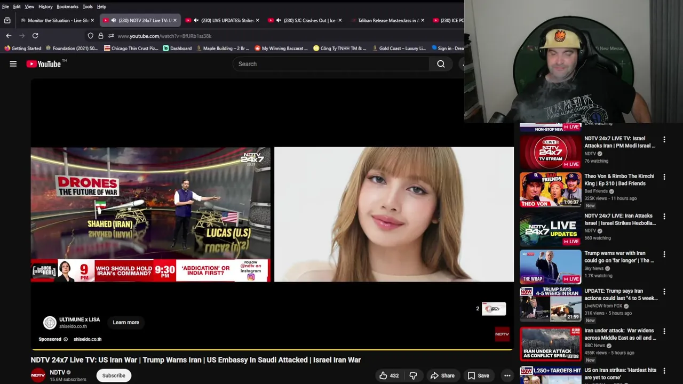
Task: Click the address bar URL
Action: point(164,36)
